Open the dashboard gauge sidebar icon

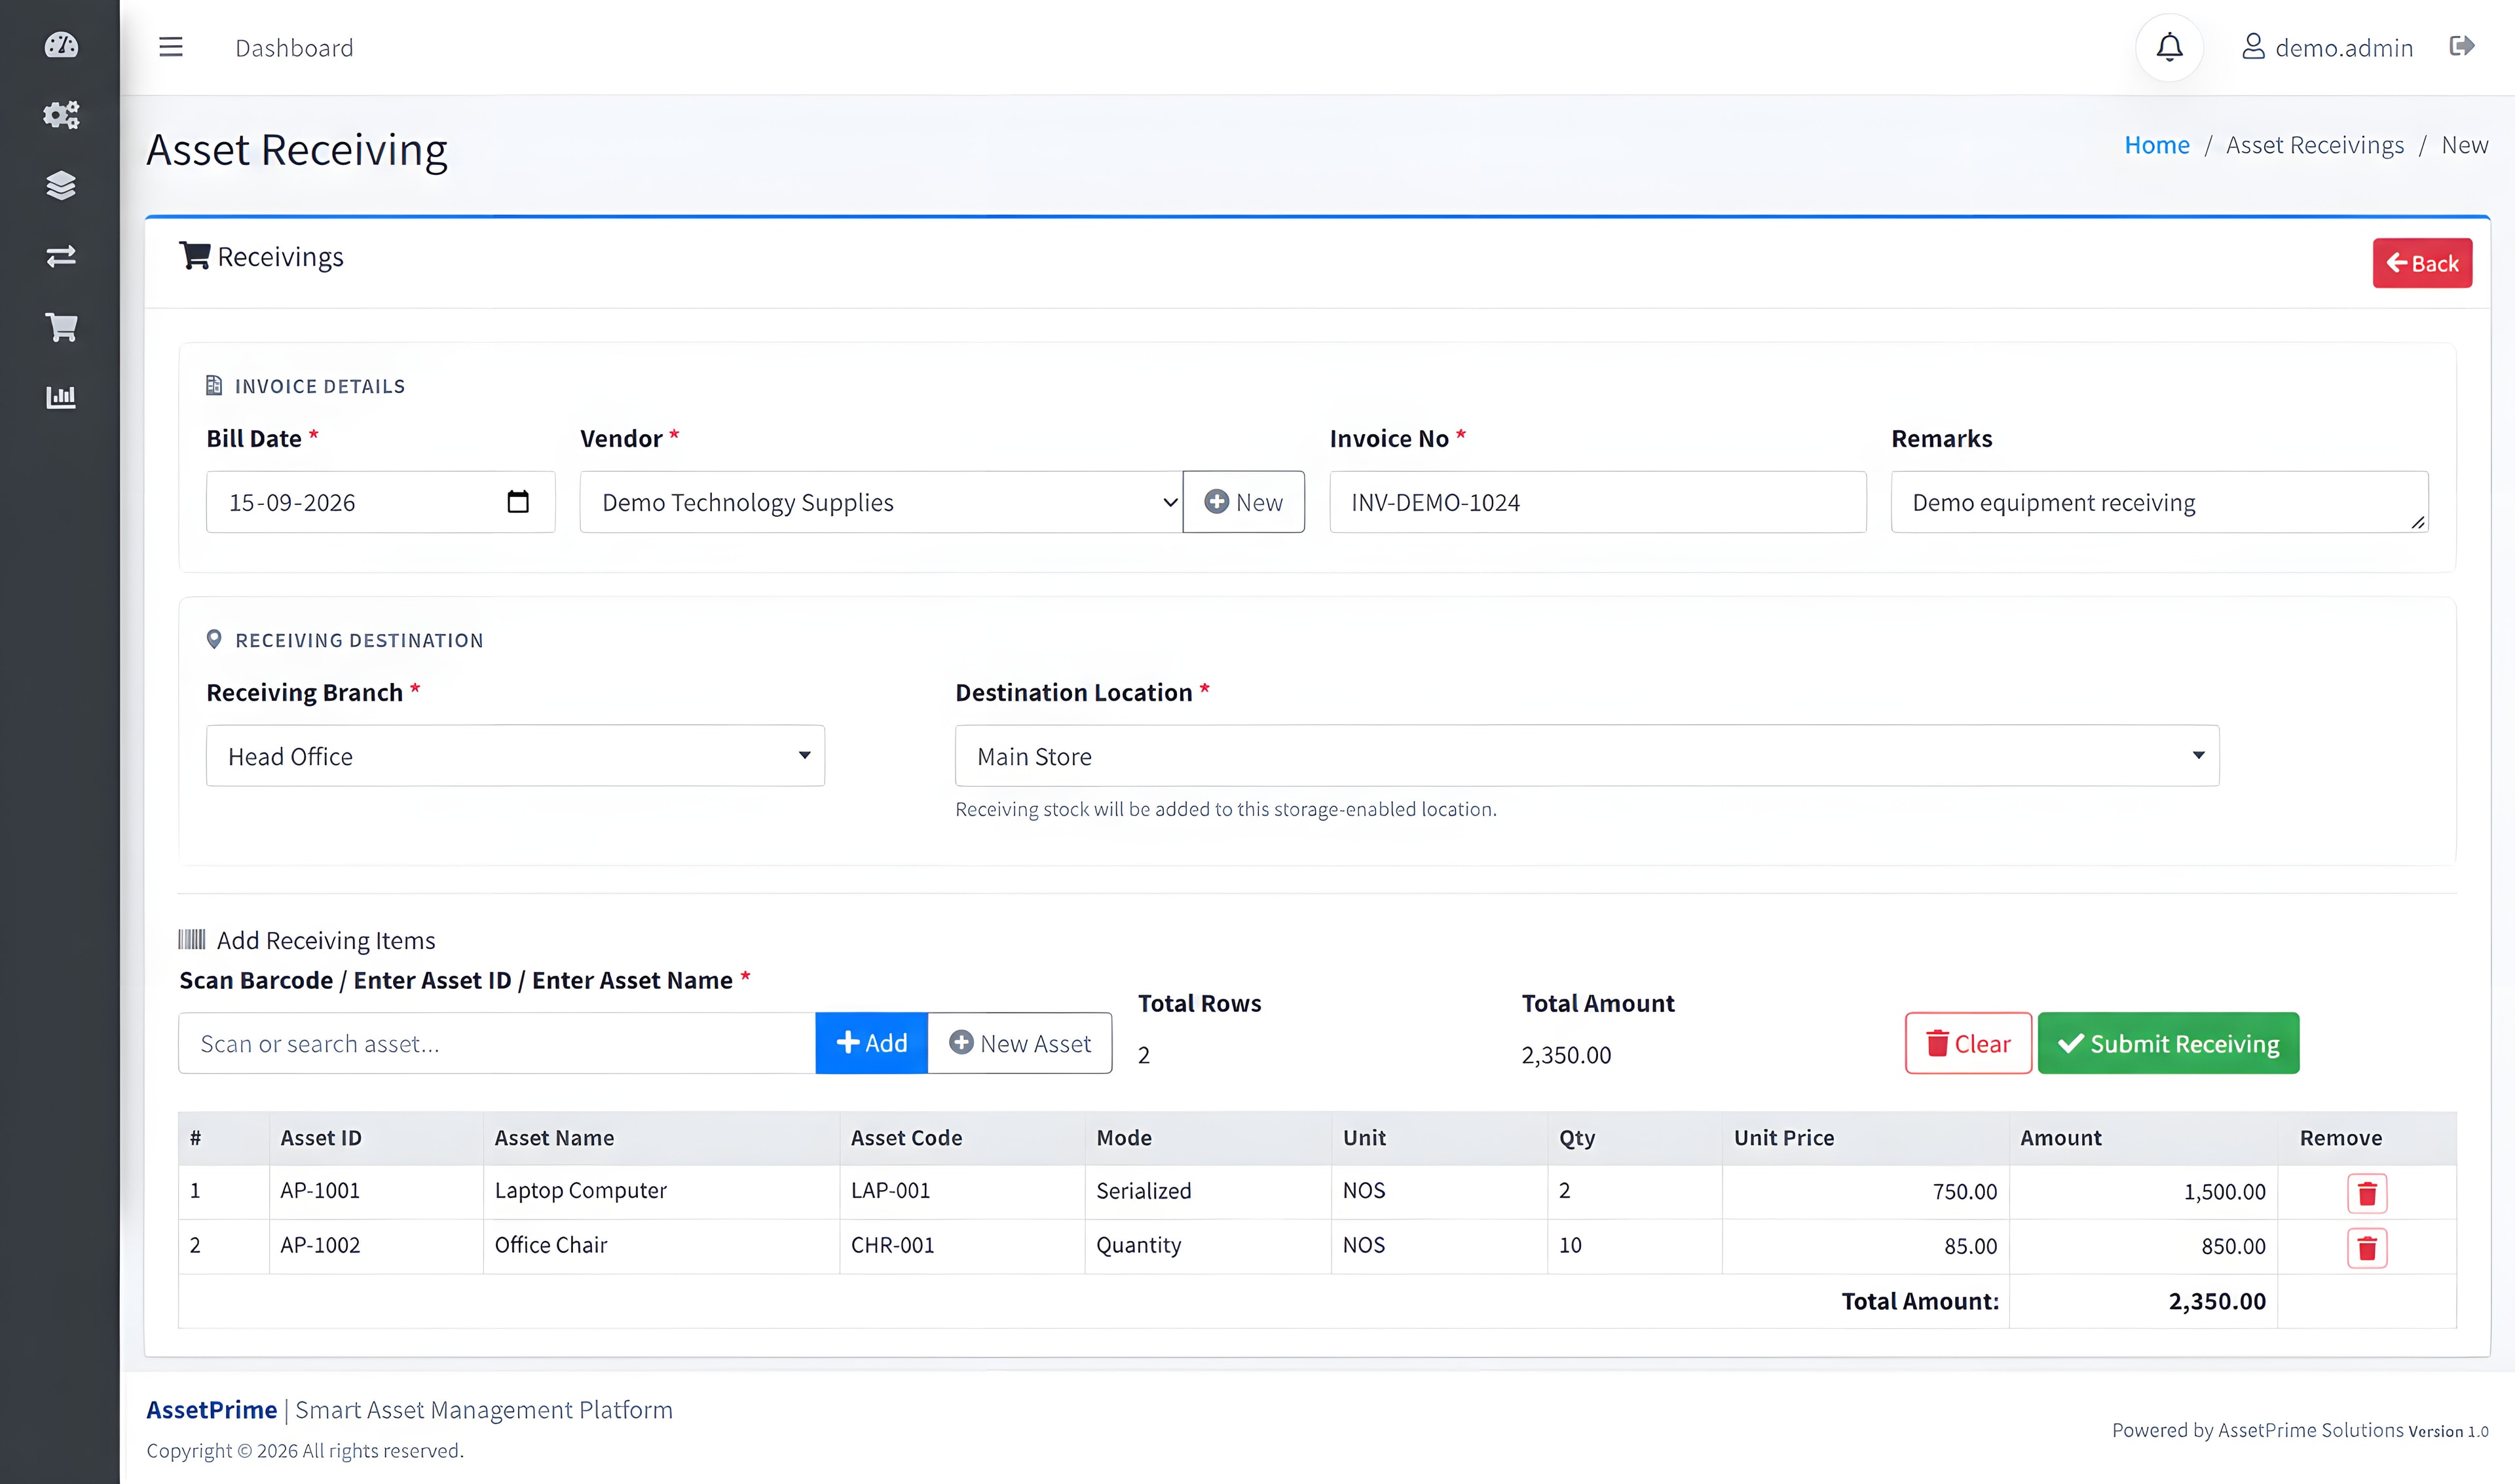tap(61, 45)
